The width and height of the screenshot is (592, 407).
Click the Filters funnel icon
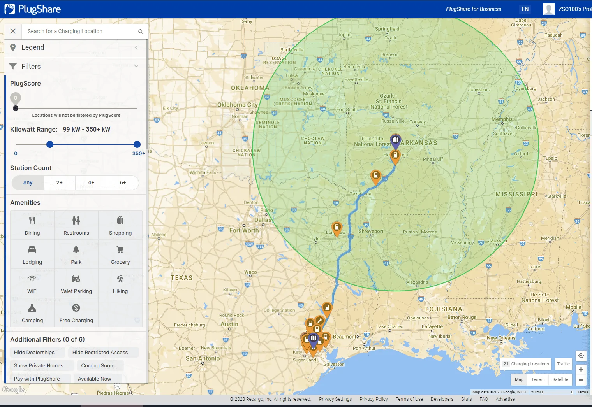(13, 66)
